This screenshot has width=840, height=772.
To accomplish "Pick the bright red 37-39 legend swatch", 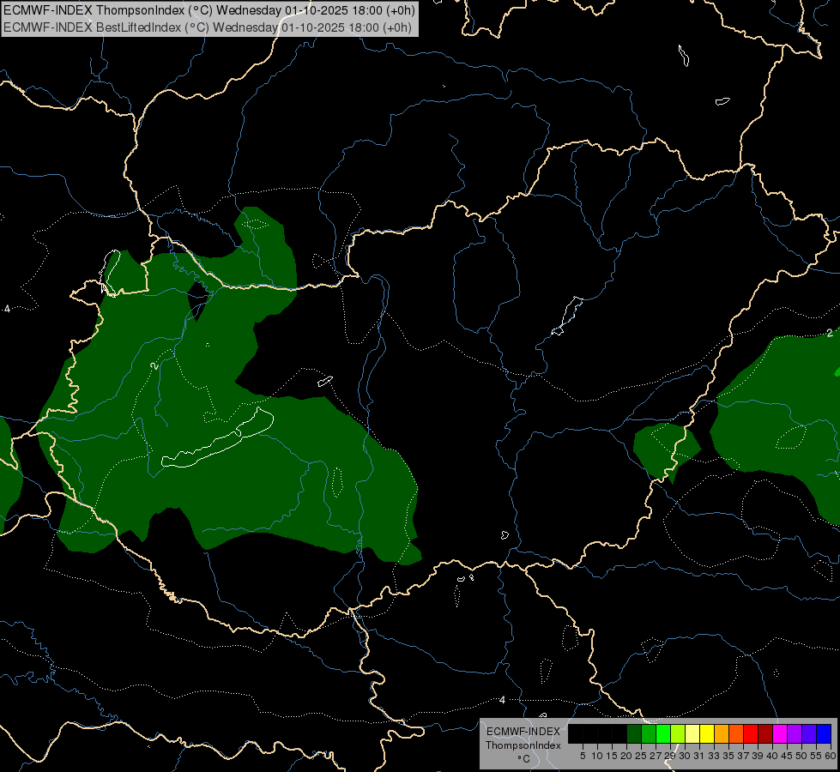I will (751, 733).
